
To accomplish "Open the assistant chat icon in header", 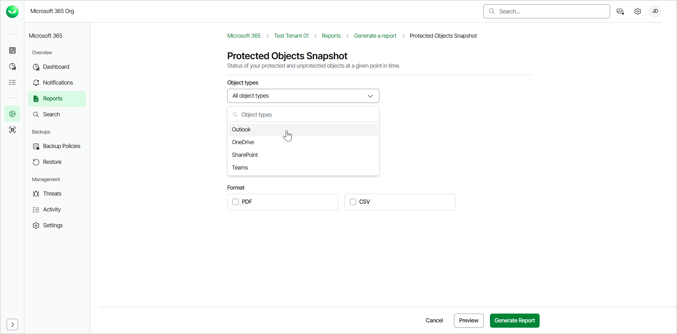I will pos(621,12).
